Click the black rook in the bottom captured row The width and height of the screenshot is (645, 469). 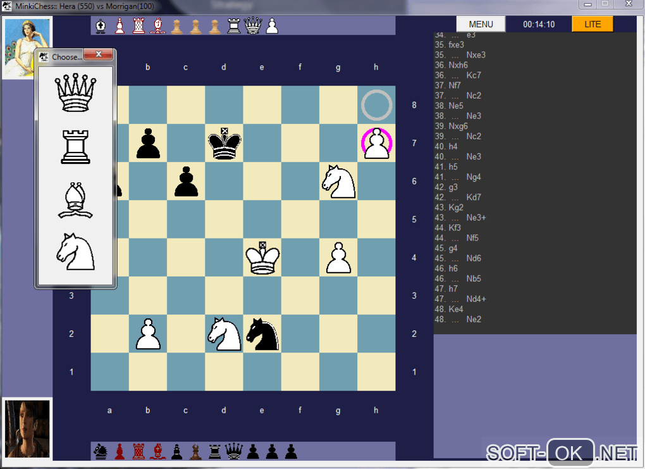point(215,452)
